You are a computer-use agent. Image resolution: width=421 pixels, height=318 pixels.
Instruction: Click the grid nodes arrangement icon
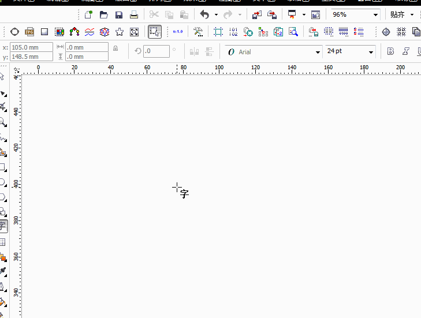click(263, 32)
